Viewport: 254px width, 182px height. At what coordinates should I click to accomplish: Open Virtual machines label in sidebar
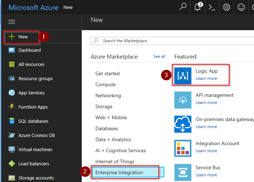coord(35,150)
